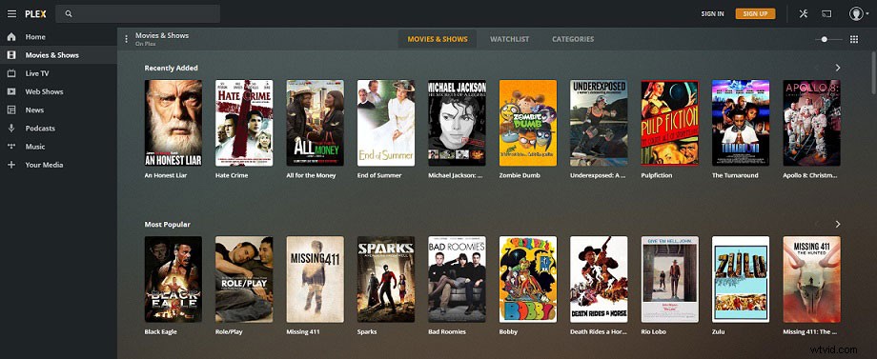Open the Role/Play poster

[x=244, y=279]
